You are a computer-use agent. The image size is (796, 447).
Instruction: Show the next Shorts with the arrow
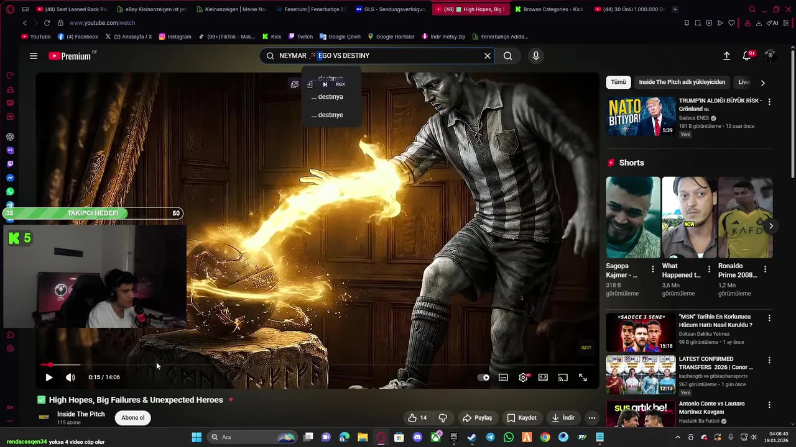[771, 226]
